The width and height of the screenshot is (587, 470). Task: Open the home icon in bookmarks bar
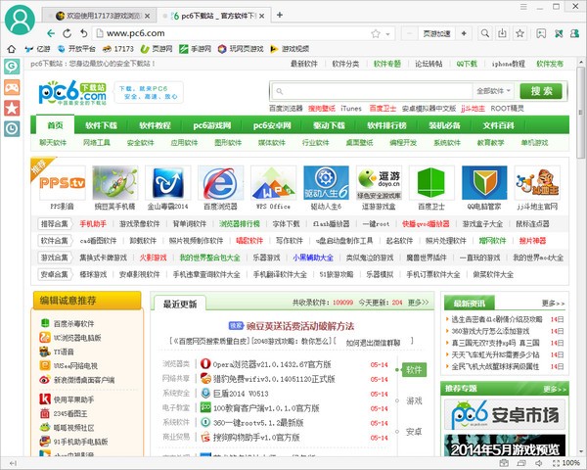coord(12,49)
